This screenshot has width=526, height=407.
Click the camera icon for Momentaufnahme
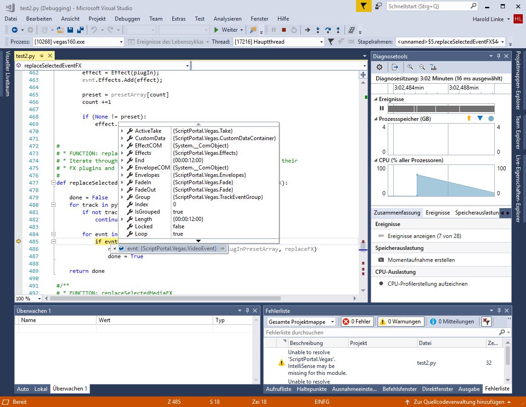(x=381, y=260)
